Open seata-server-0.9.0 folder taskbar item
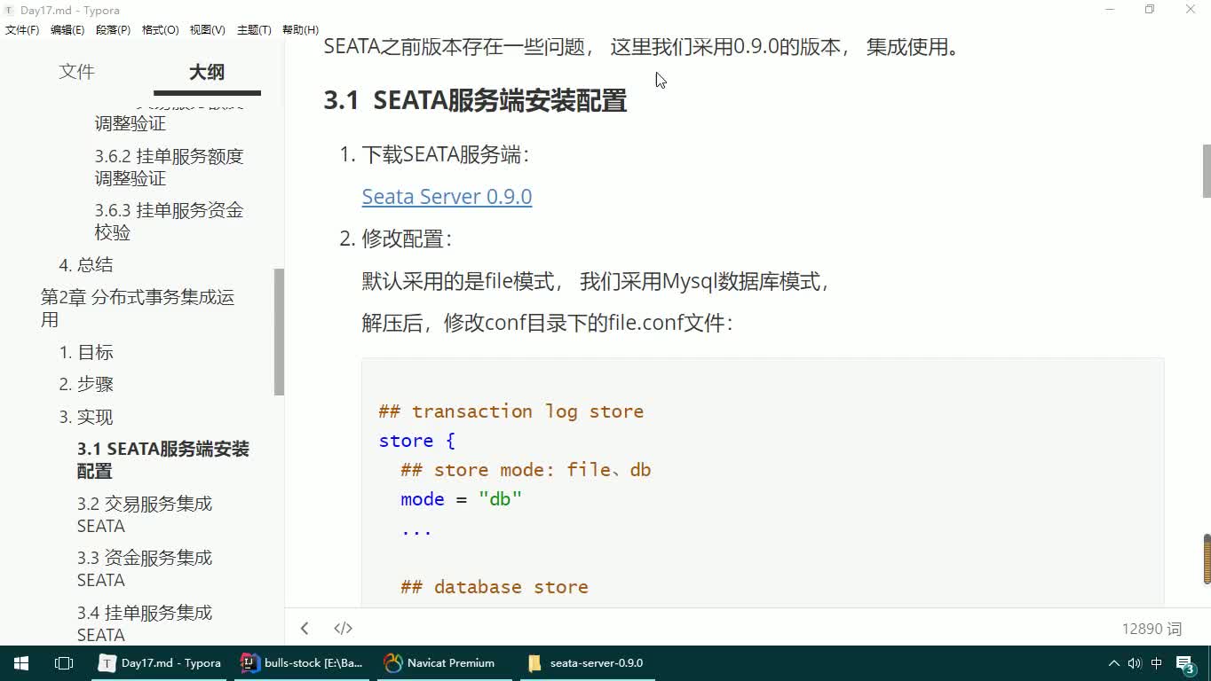The height and width of the screenshot is (681, 1211). (x=586, y=662)
